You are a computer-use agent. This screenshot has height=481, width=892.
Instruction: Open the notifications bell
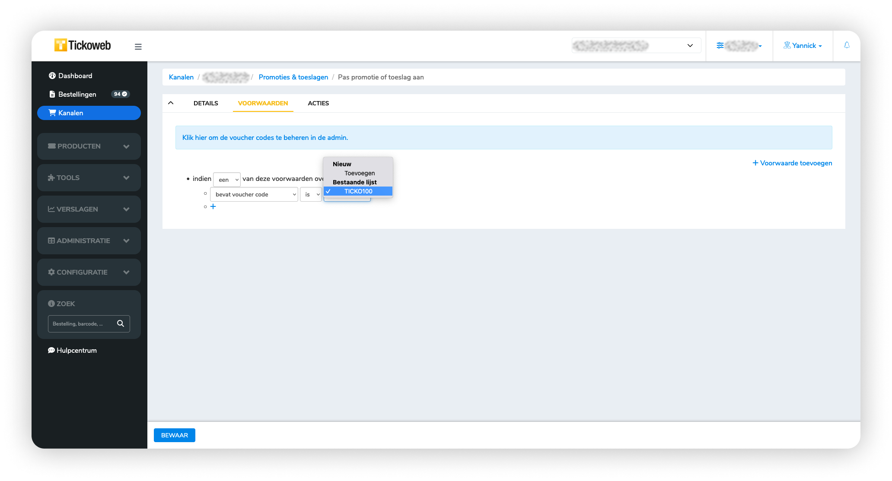pyautogui.click(x=847, y=45)
